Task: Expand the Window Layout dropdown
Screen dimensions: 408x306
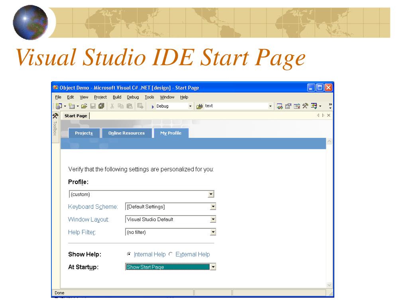Action: 213,220
